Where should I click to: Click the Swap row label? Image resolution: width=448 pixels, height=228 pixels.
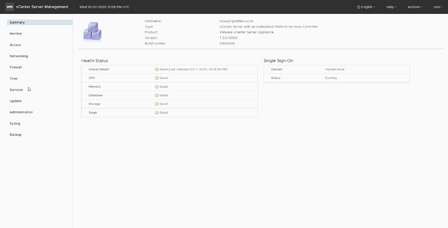coord(93,113)
